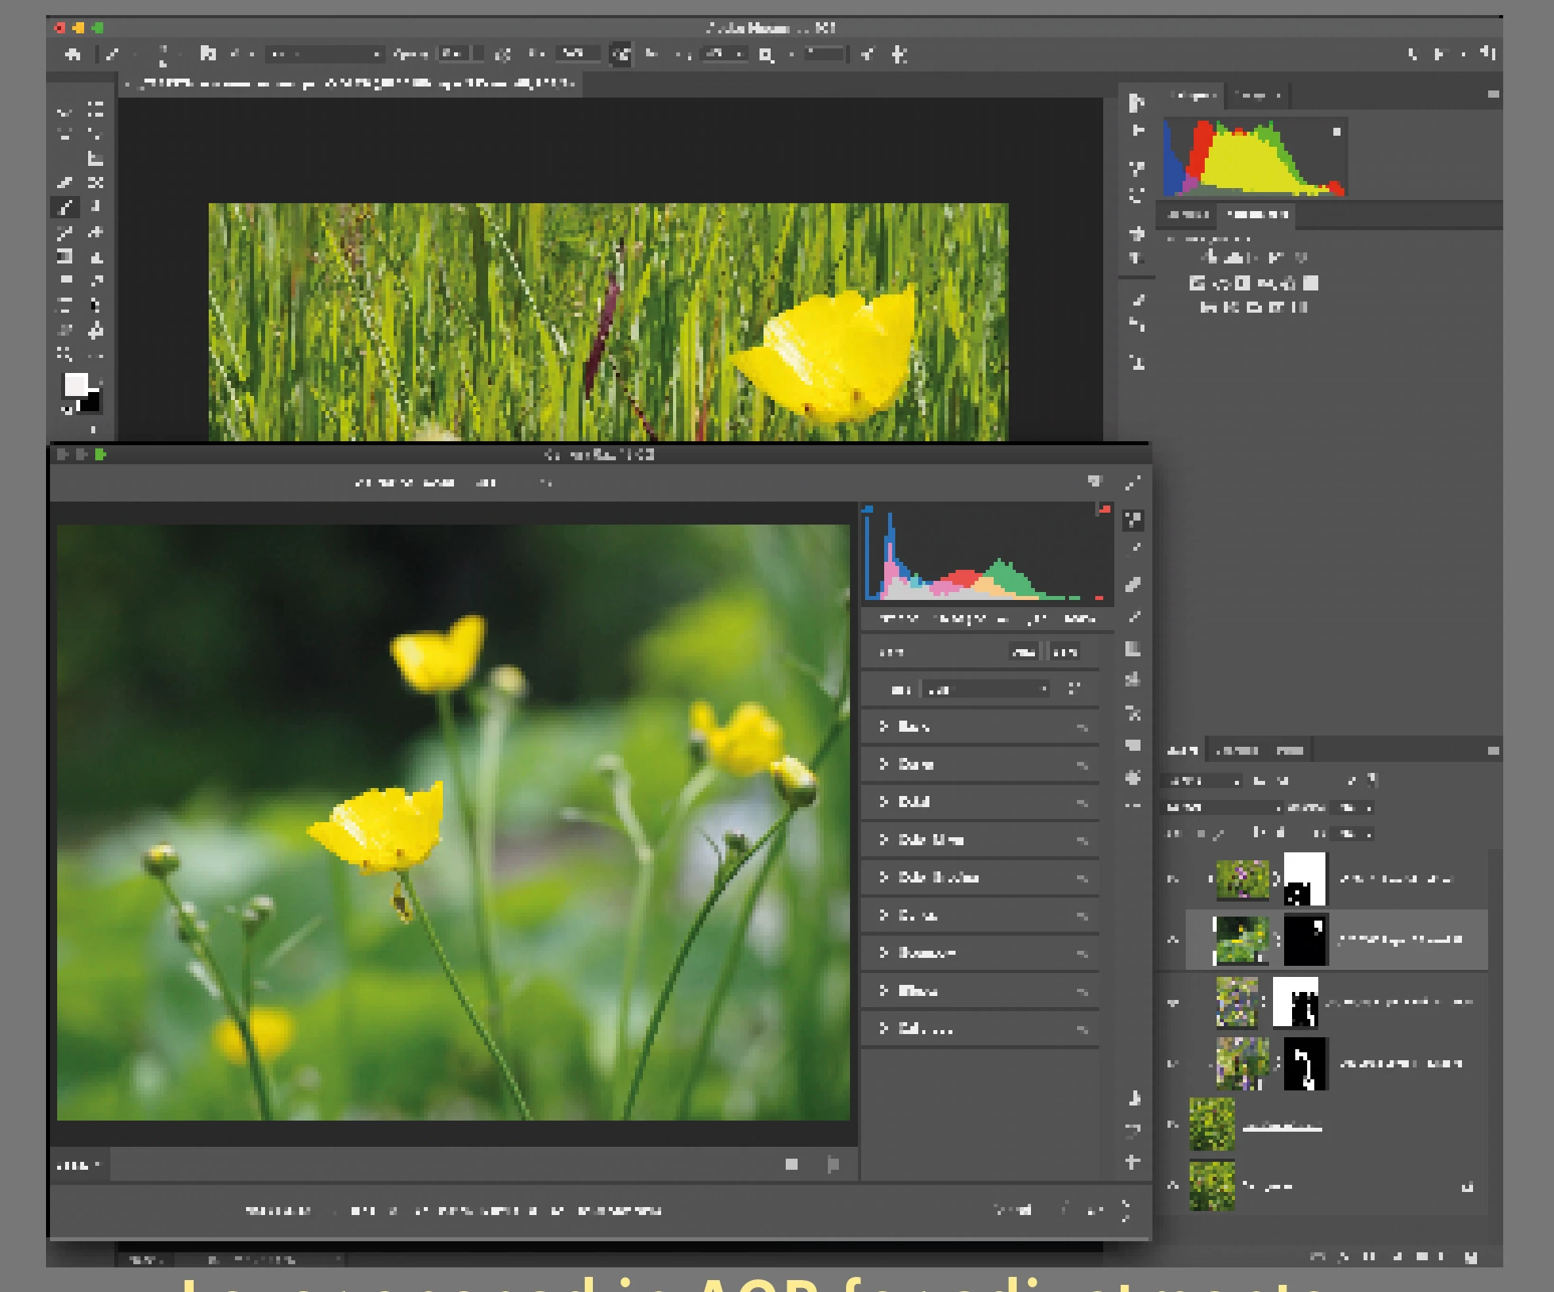The width and height of the screenshot is (1554, 1292).
Task: Select the highlighted layer's black mask thumbnail
Action: (x=1305, y=940)
